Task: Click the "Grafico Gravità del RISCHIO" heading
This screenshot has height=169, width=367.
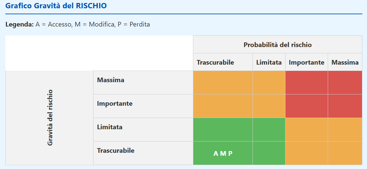Action: click(56, 6)
